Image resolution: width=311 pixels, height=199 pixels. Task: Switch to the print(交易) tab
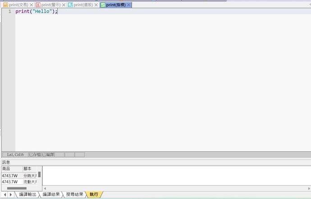(x=18, y=5)
